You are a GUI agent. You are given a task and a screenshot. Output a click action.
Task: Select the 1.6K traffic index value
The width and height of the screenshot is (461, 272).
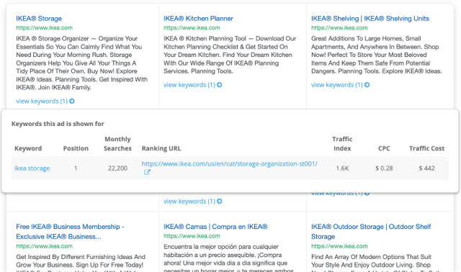[x=342, y=168]
